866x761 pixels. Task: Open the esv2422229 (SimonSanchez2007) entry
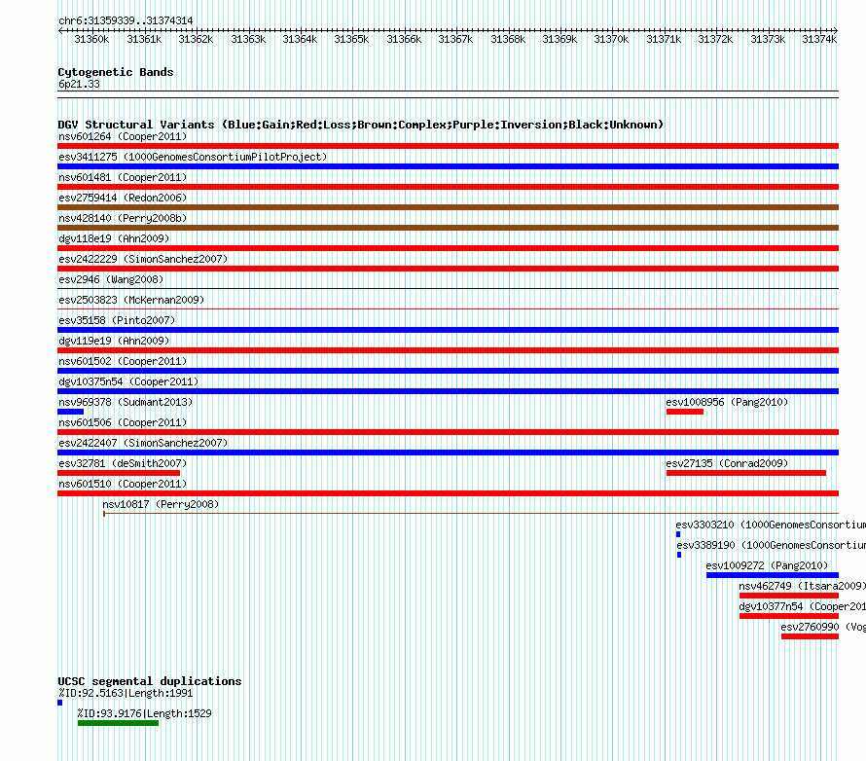[x=143, y=259]
